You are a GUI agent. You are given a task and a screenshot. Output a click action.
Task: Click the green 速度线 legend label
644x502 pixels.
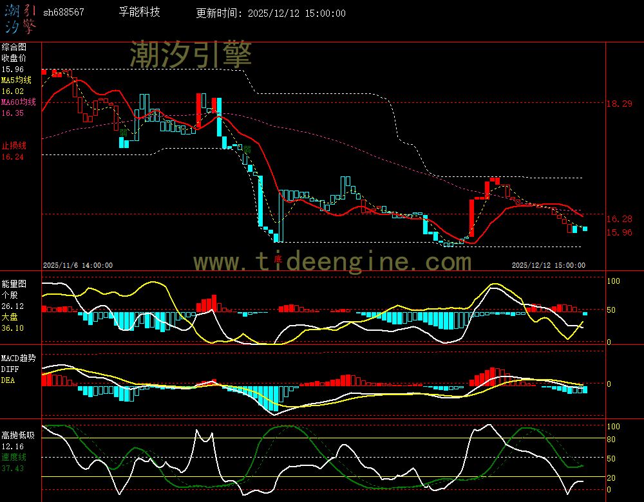14,457
